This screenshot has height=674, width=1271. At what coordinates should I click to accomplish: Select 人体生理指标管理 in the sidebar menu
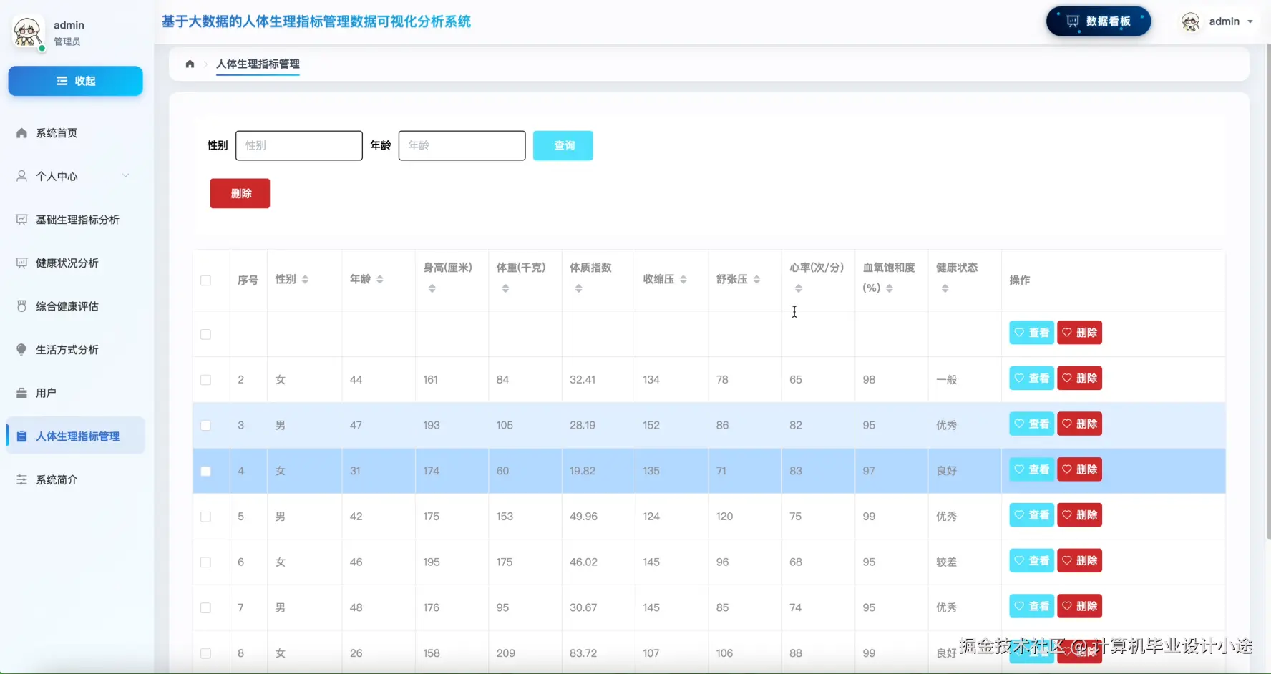coord(78,436)
